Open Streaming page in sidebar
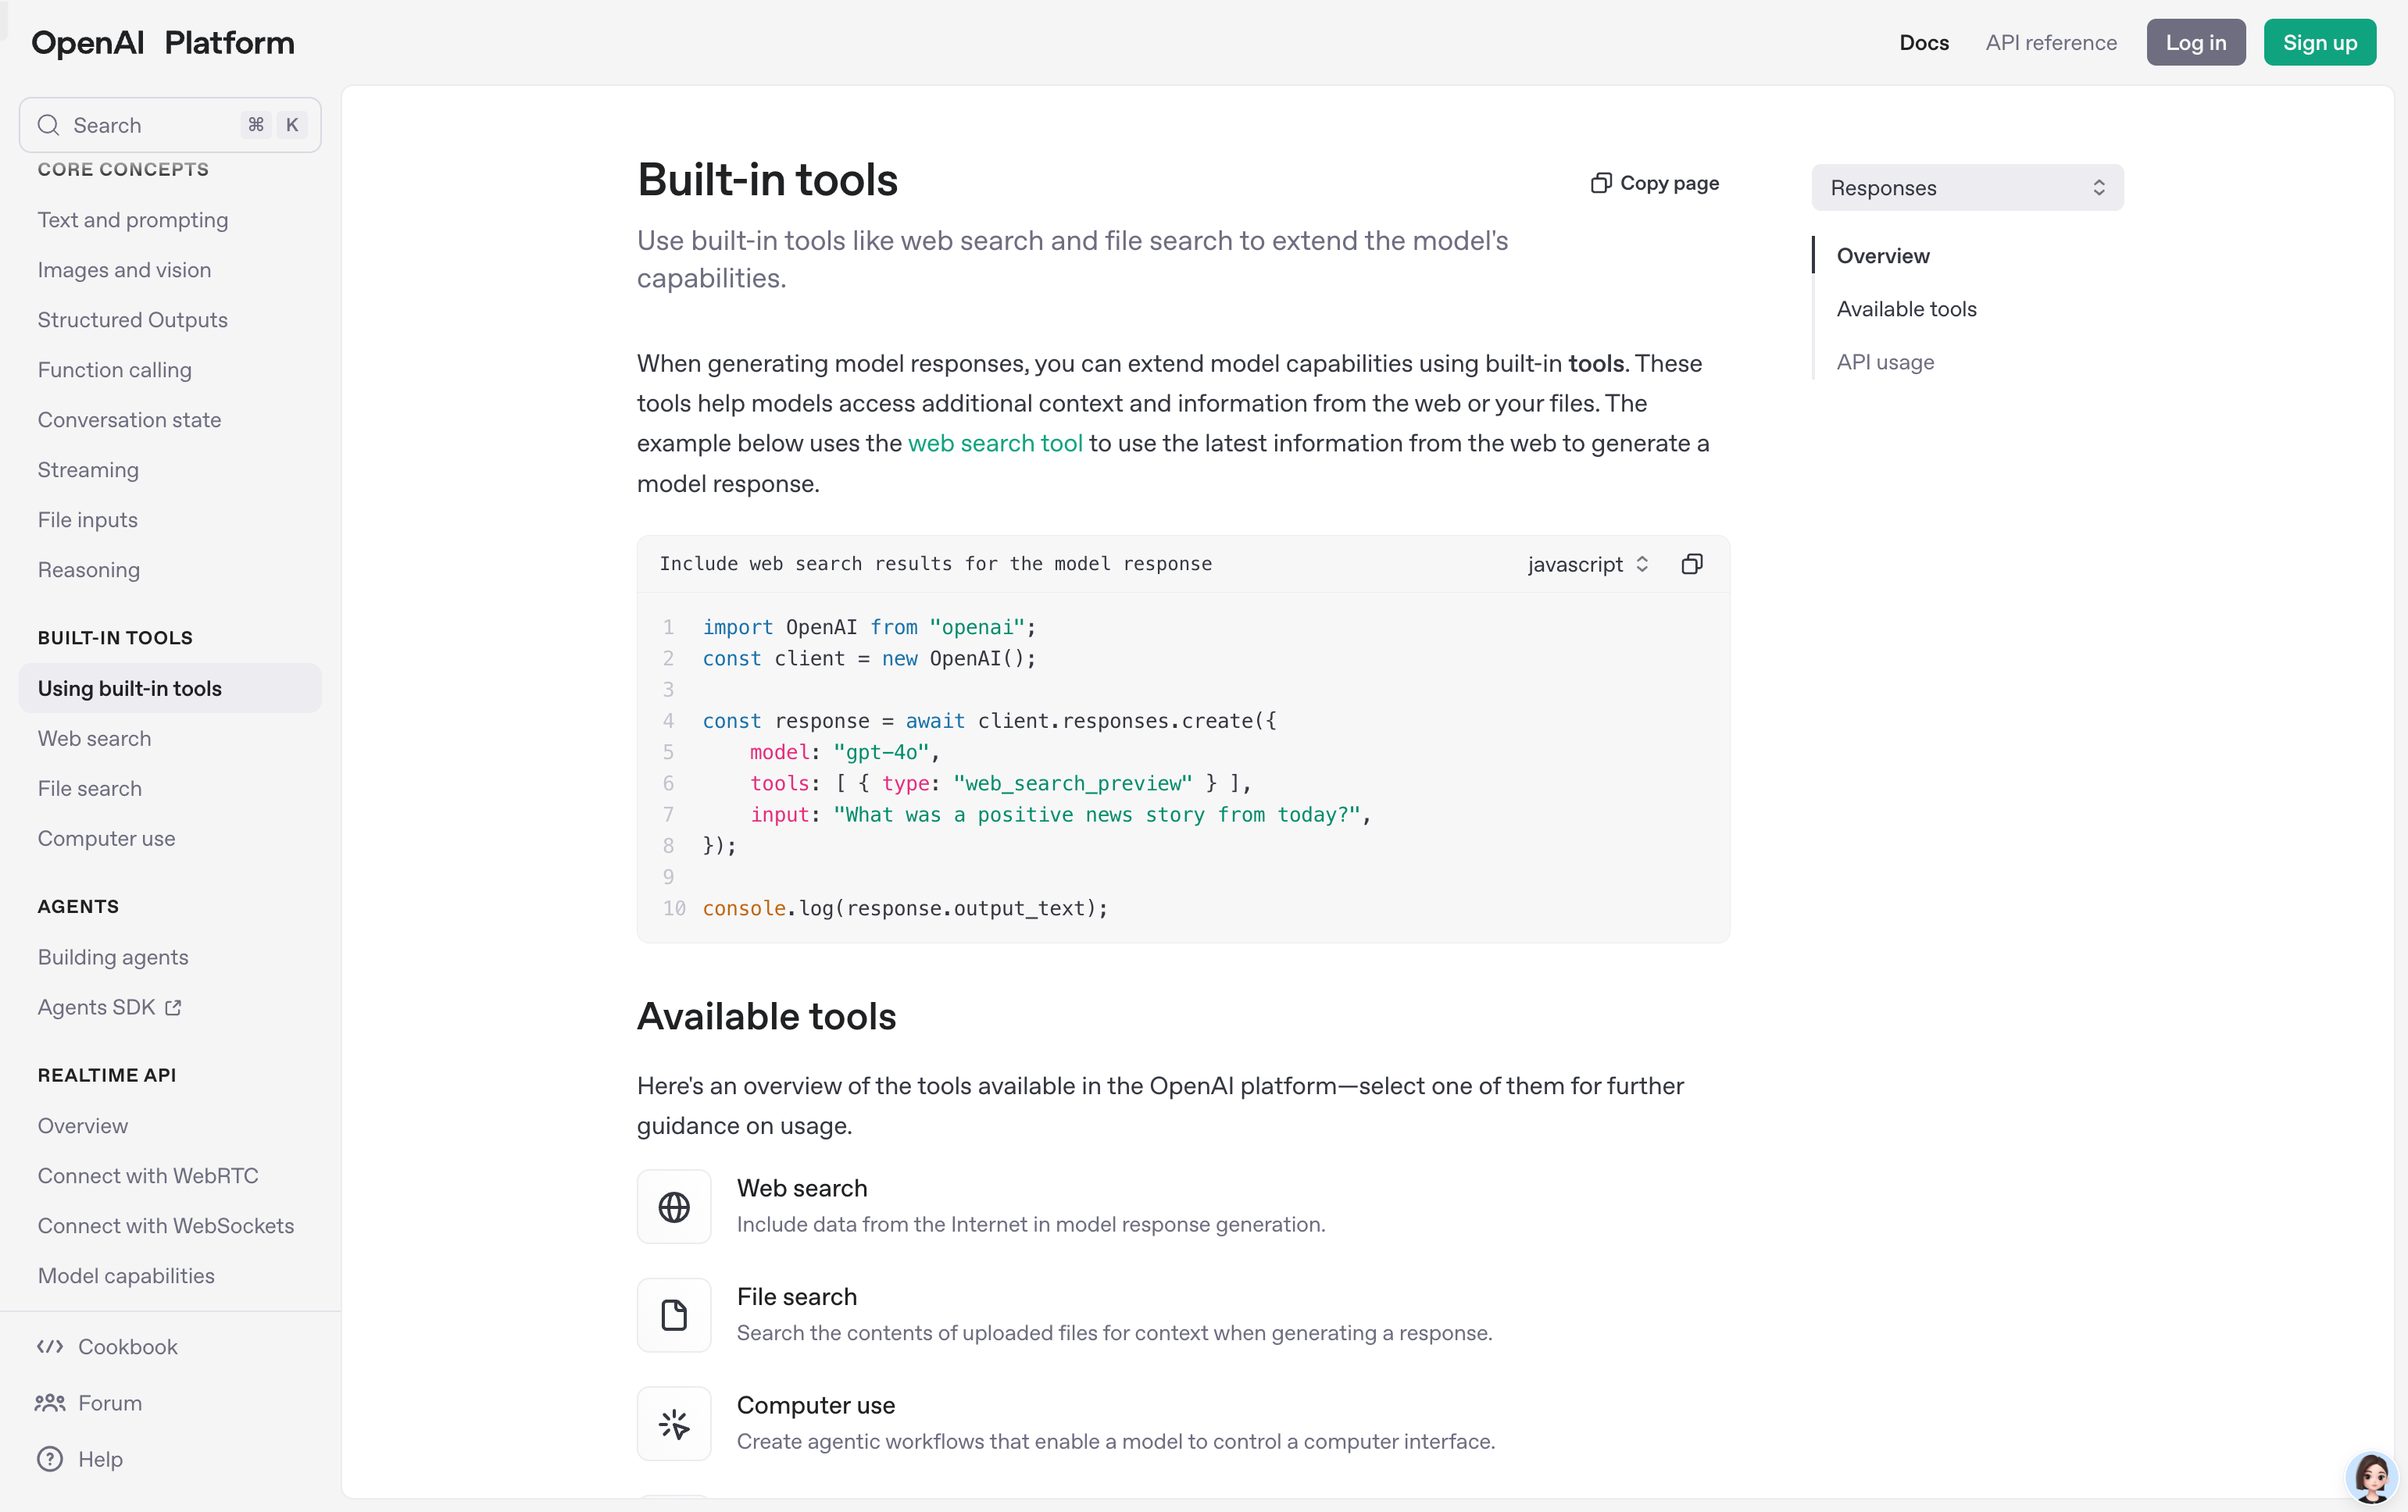 [88, 469]
